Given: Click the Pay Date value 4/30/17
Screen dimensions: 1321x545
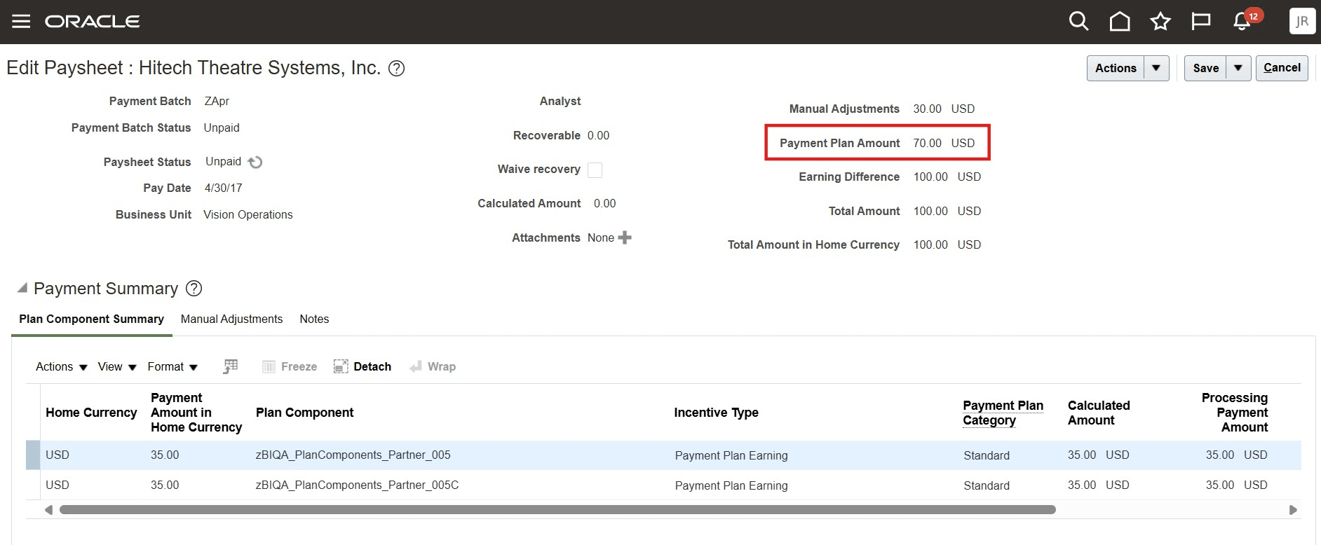Looking at the screenshot, I should pos(224,188).
